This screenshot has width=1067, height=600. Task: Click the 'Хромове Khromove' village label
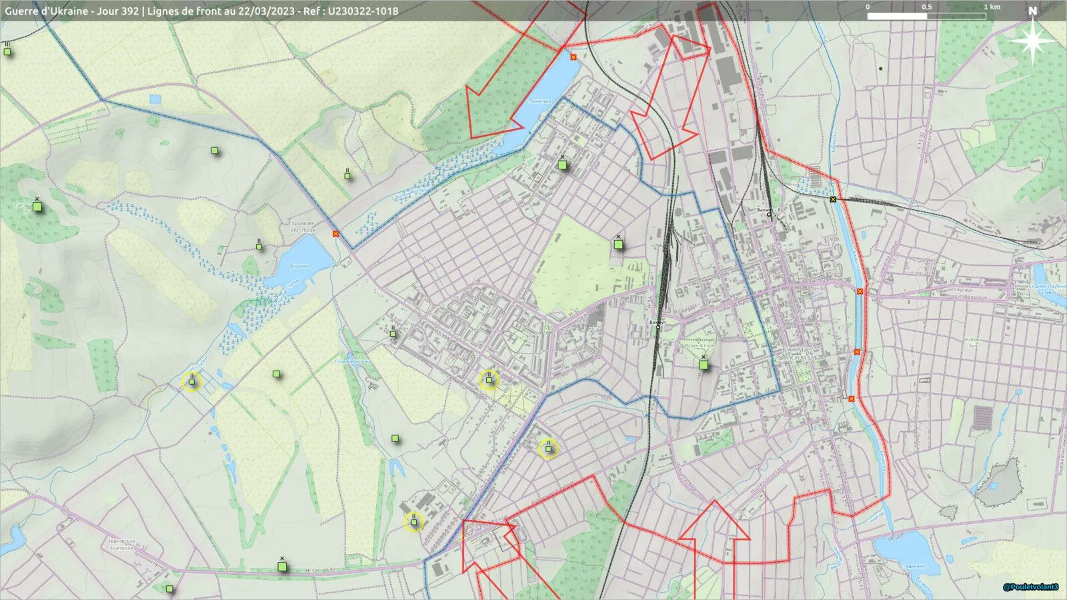click(303, 227)
